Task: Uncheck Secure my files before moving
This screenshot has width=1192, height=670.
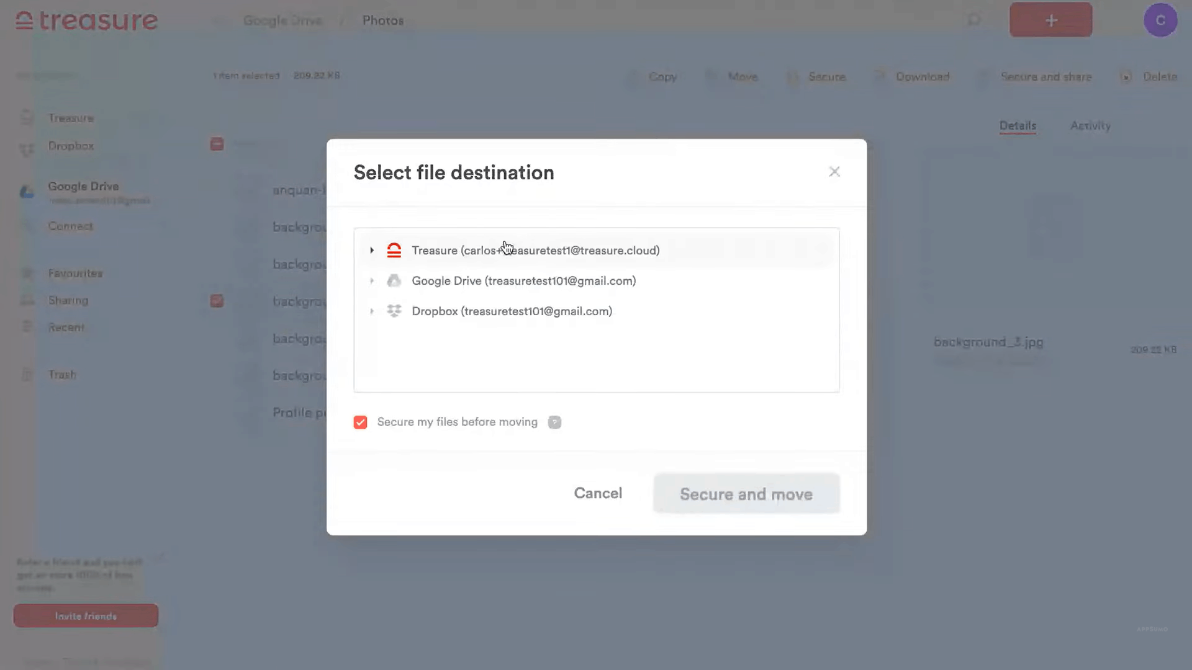Action: tap(361, 422)
